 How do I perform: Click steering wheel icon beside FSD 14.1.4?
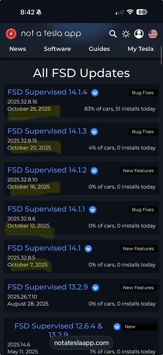[95, 93]
